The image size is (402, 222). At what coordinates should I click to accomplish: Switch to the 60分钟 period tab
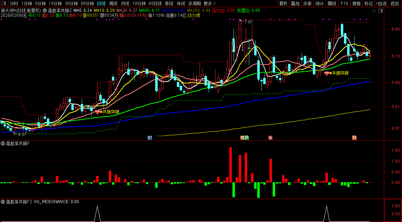(x=87, y=3)
